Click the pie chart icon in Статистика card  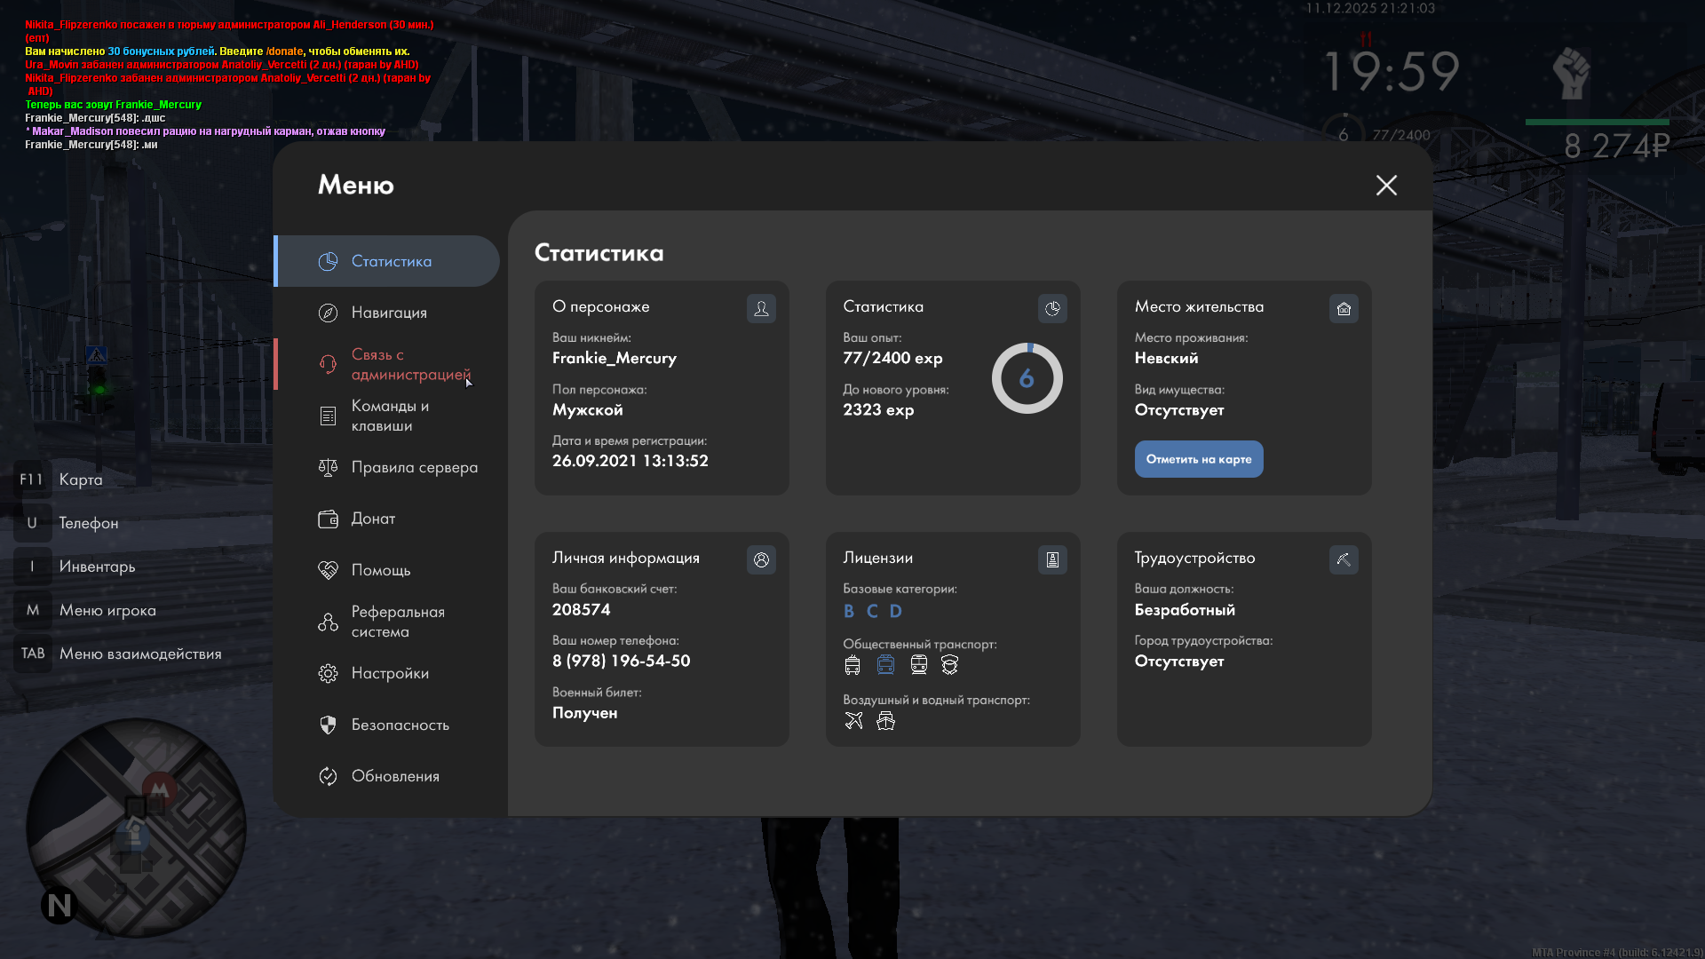click(x=1052, y=308)
